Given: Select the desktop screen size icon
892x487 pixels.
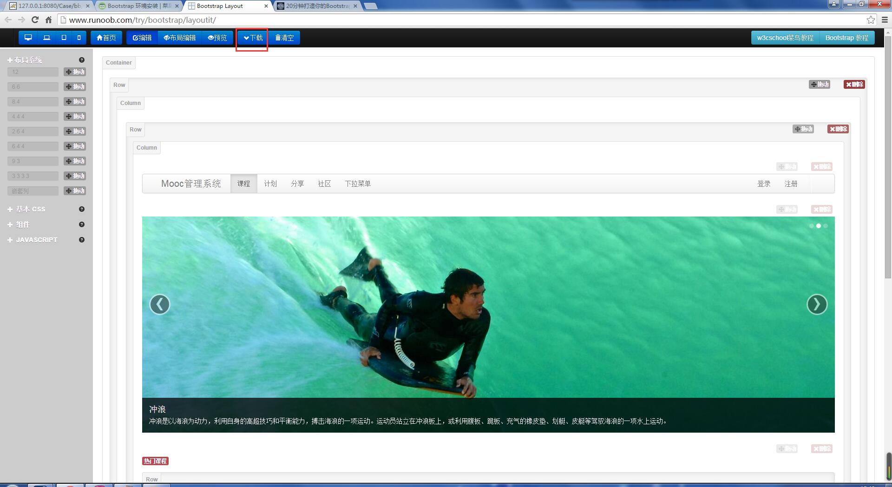Looking at the screenshot, I should [x=28, y=38].
